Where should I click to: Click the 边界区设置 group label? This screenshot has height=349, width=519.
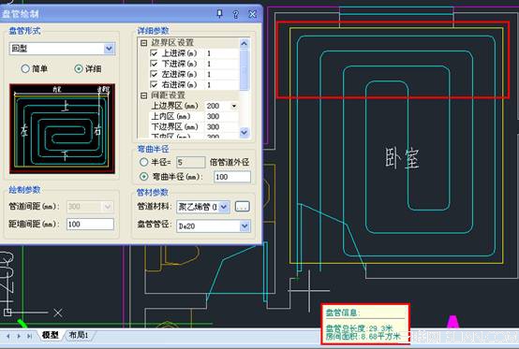click(x=172, y=43)
